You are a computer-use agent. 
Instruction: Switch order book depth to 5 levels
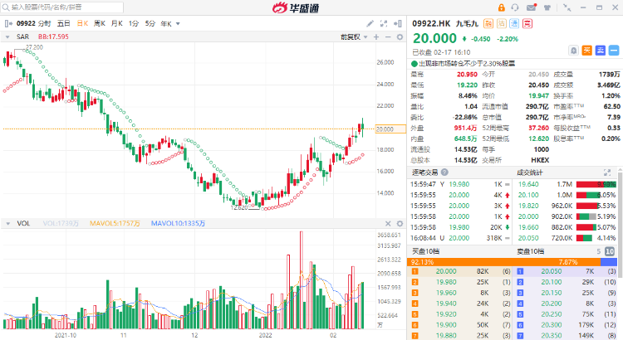pos(598,250)
